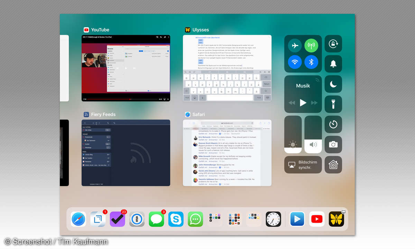Screen dimensions: 415x249
Task: Open the Home control
Action: [333, 165]
